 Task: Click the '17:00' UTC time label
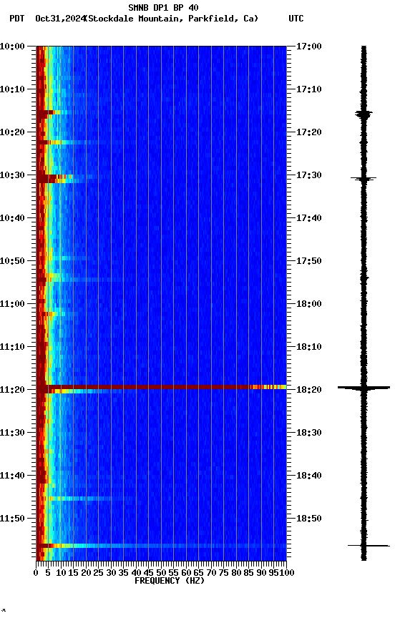click(x=309, y=46)
